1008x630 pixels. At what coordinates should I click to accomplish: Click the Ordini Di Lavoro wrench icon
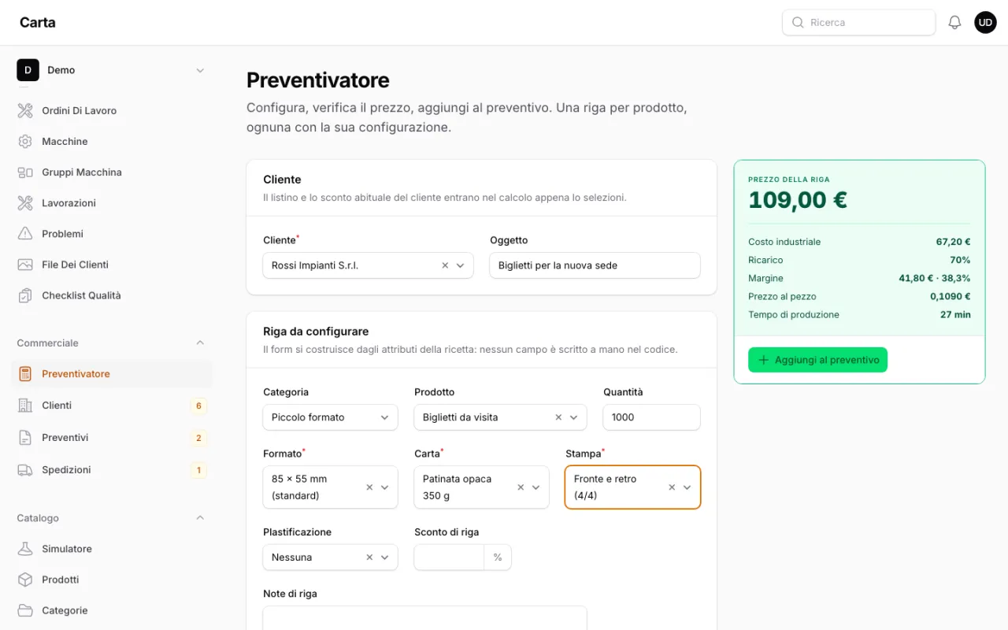[25, 111]
